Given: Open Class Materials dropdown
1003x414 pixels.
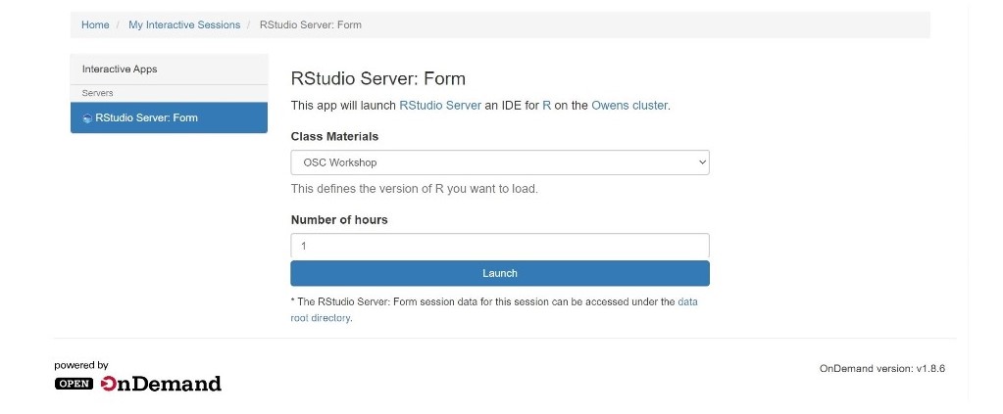Looking at the screenshot, I should (500, 162).
